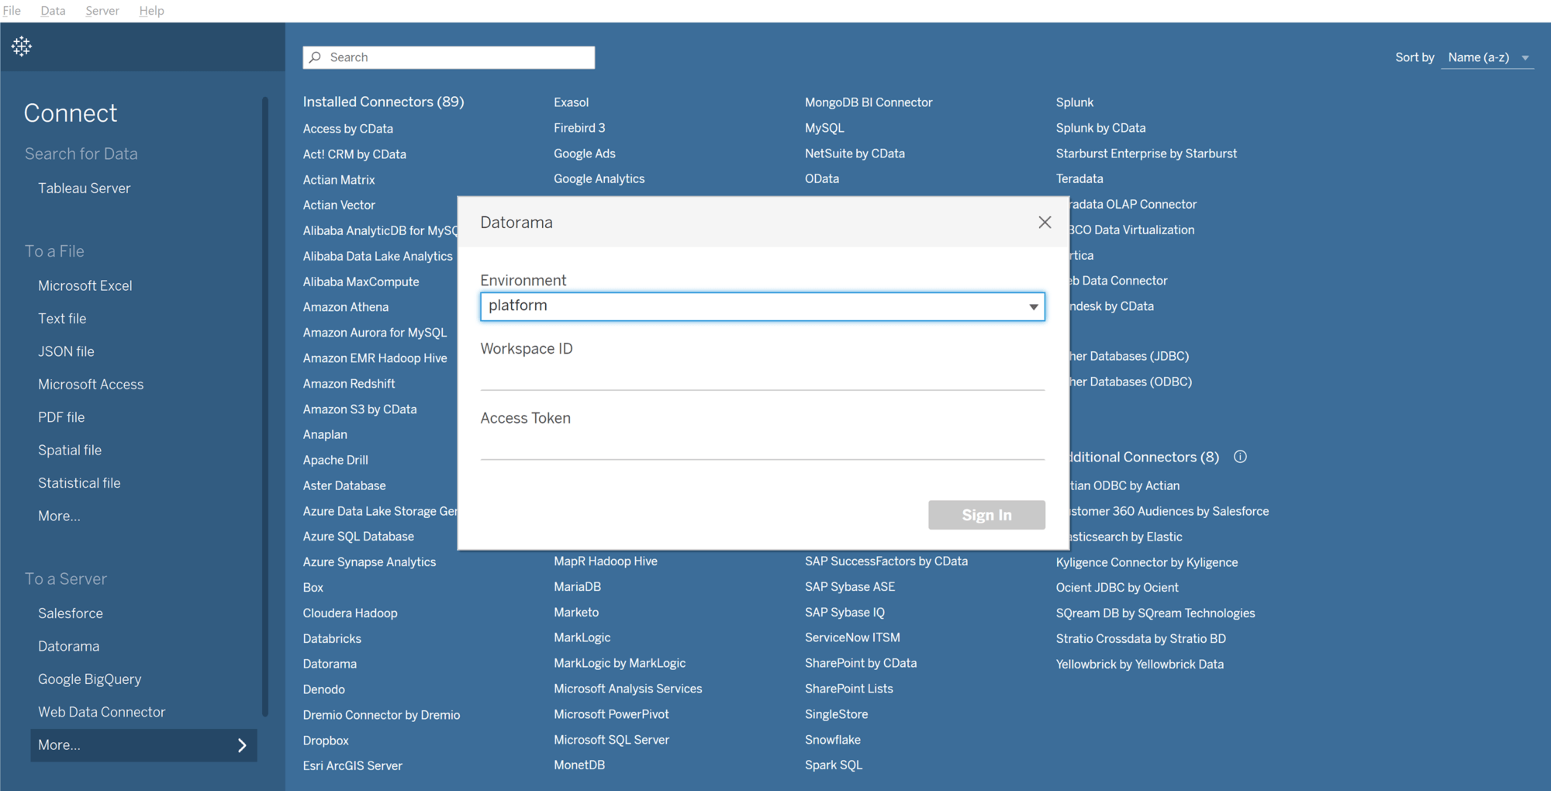Select ServiceNow ITSM connector
This screenshot has height=791, width=1551.
(x=852, y=638)
